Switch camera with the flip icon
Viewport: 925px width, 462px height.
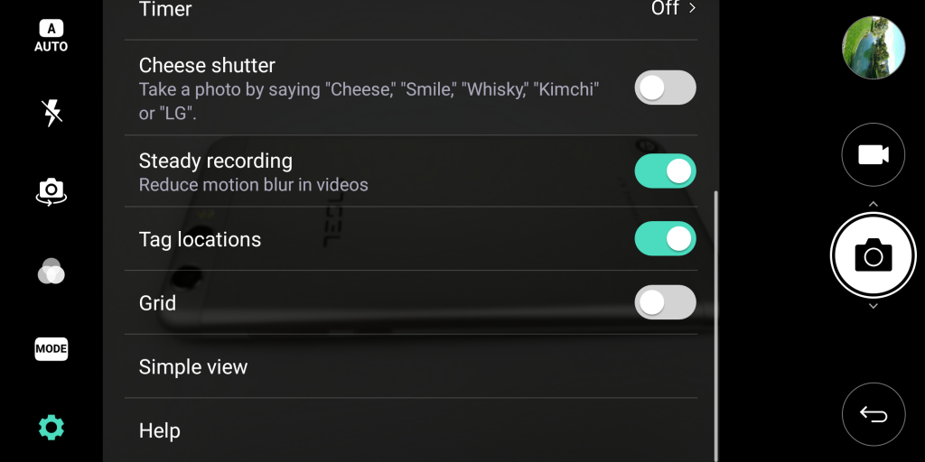coord(51,190)
